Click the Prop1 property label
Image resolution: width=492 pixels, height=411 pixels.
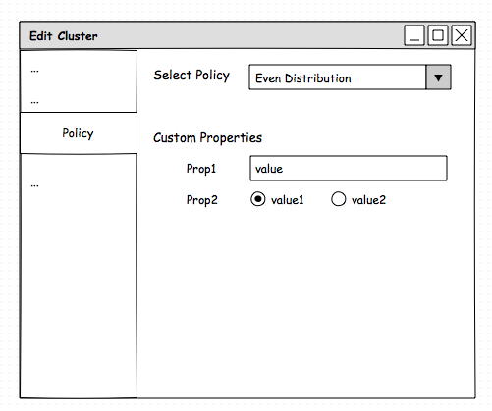click(201, 169)
